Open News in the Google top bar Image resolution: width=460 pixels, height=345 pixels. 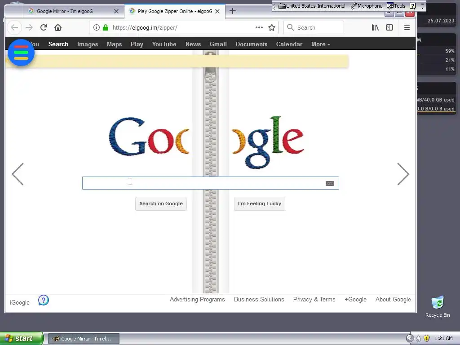click(x=193, y=44)
